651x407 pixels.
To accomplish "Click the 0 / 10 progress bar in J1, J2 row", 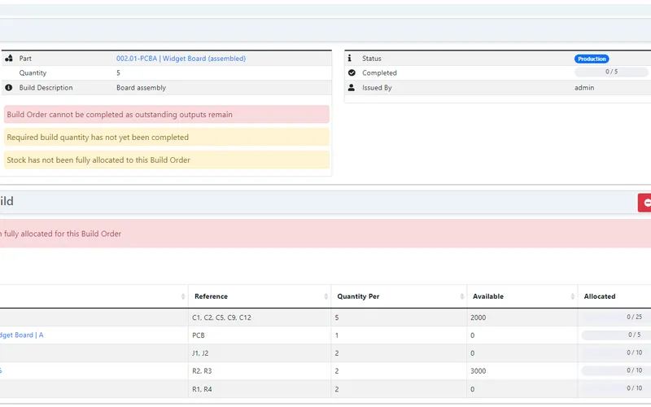I will pos(616,352).
